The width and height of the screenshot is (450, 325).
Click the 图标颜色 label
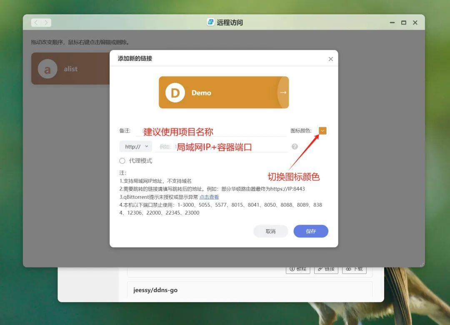[x=301, y=131]
